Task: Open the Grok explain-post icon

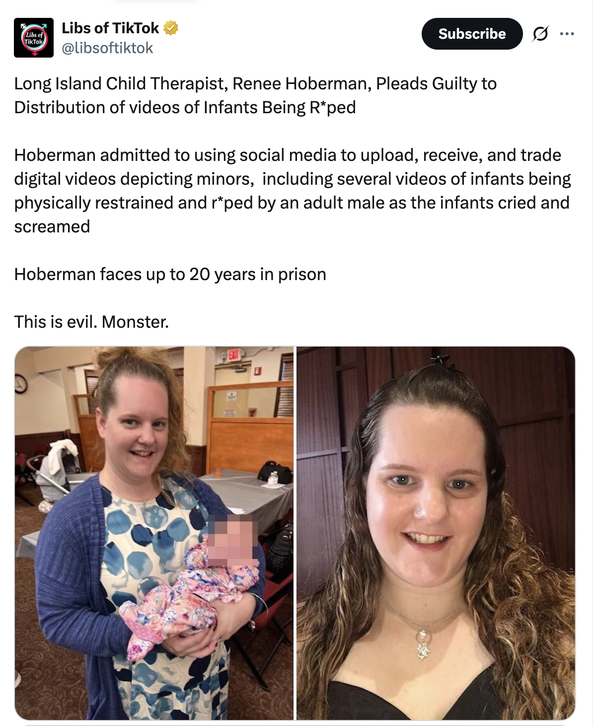Action: [x=540, y=34]
